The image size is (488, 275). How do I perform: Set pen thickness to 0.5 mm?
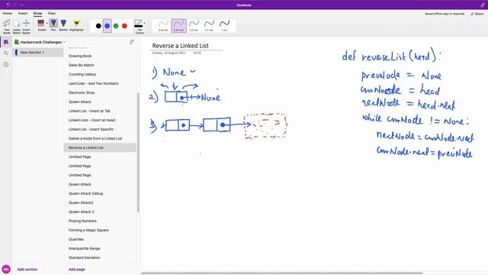194,25
